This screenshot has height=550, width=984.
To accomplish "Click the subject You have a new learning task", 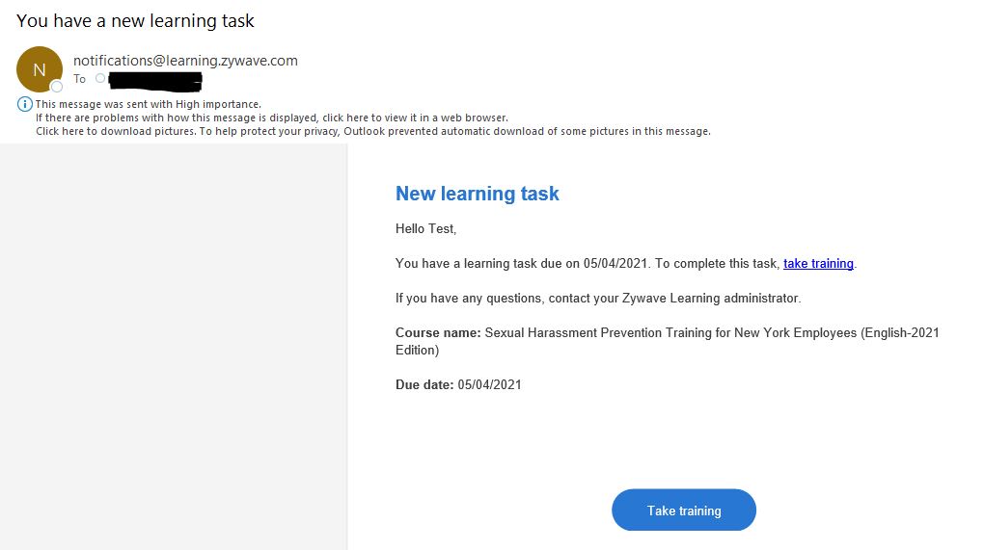I will point(135,20).
